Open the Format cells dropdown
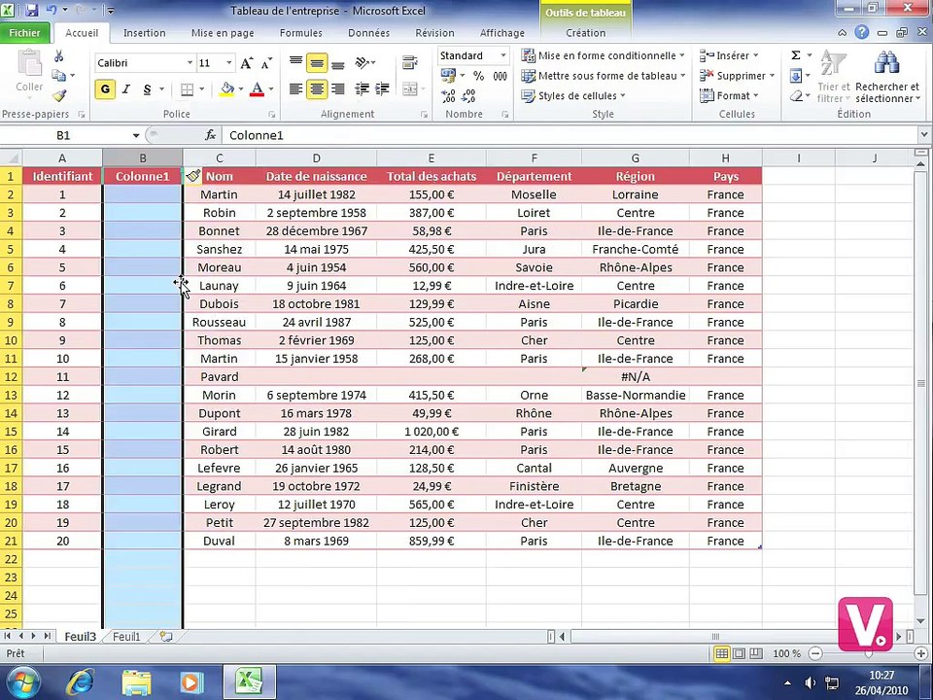The height and width of the screenshot is (700, 933). pyautogui.click(x=729, y=96)
